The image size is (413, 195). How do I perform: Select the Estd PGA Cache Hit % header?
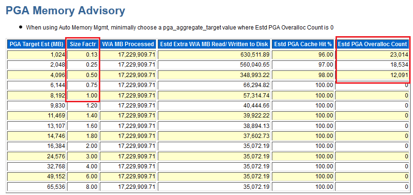(303, 44)
